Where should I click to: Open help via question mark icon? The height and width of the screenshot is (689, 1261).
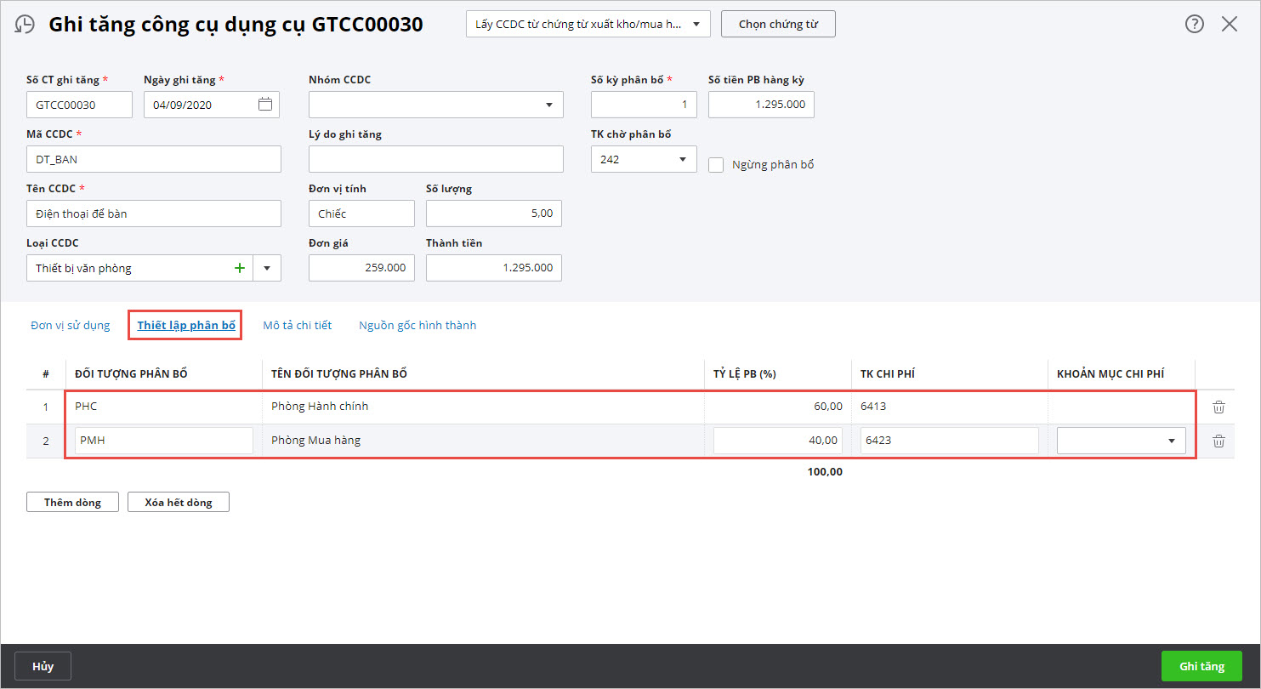pyautogui.click(x=1194, y=25)
